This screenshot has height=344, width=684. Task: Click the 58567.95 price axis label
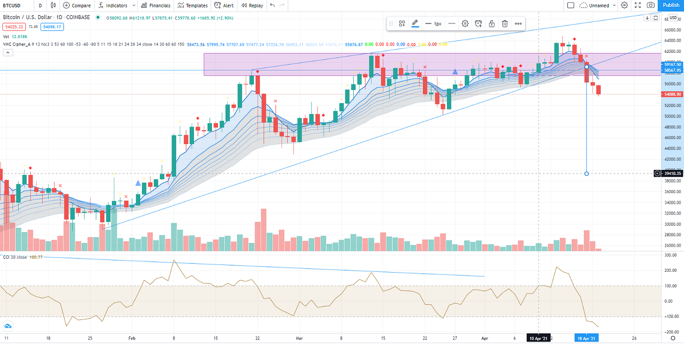click(672, 70)
